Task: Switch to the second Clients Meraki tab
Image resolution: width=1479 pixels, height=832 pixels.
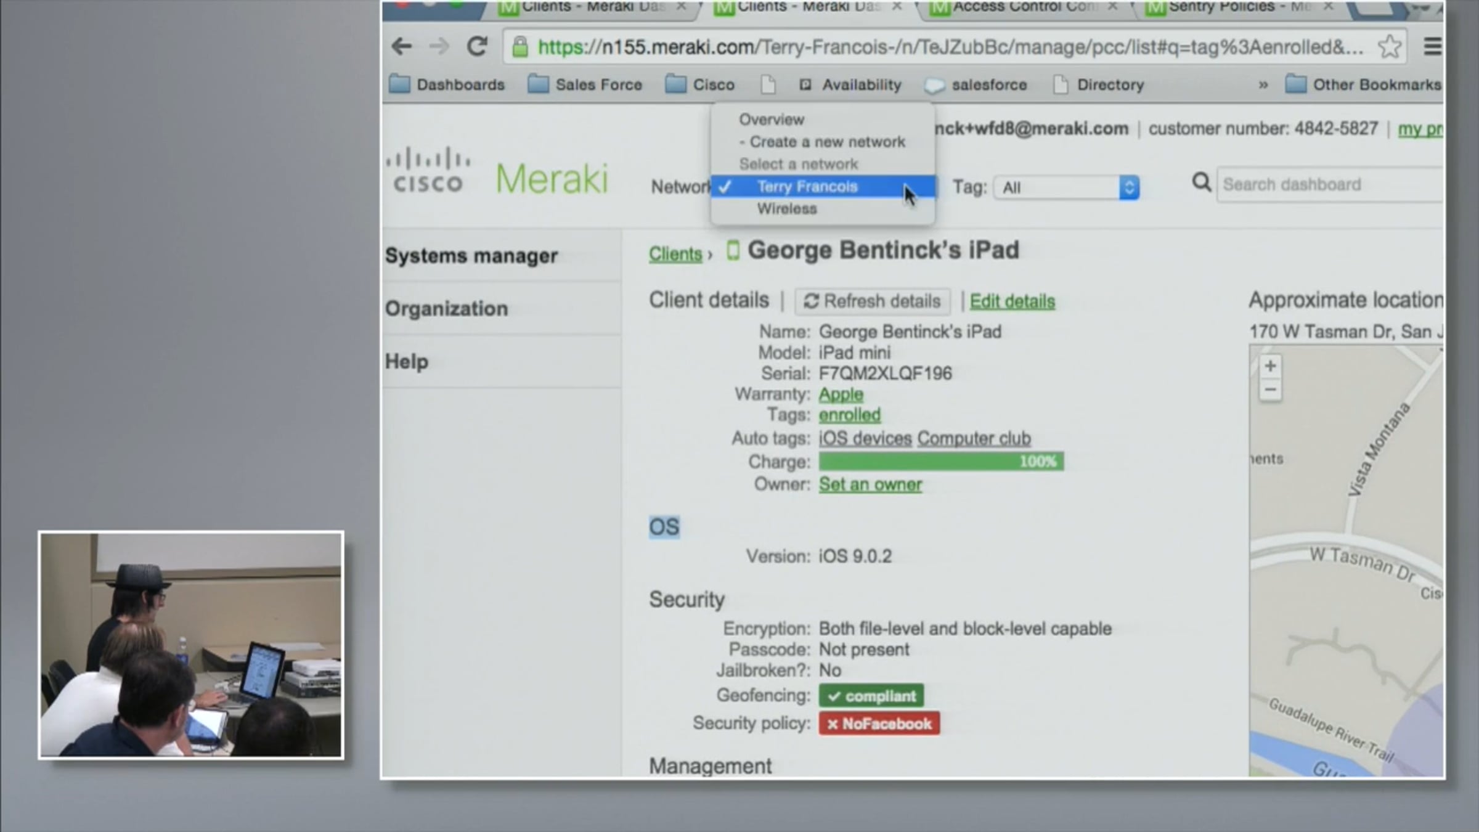Action: (x=809, y=9)
